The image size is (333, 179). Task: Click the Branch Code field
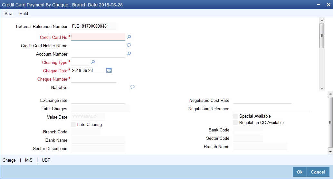point(86,131)
